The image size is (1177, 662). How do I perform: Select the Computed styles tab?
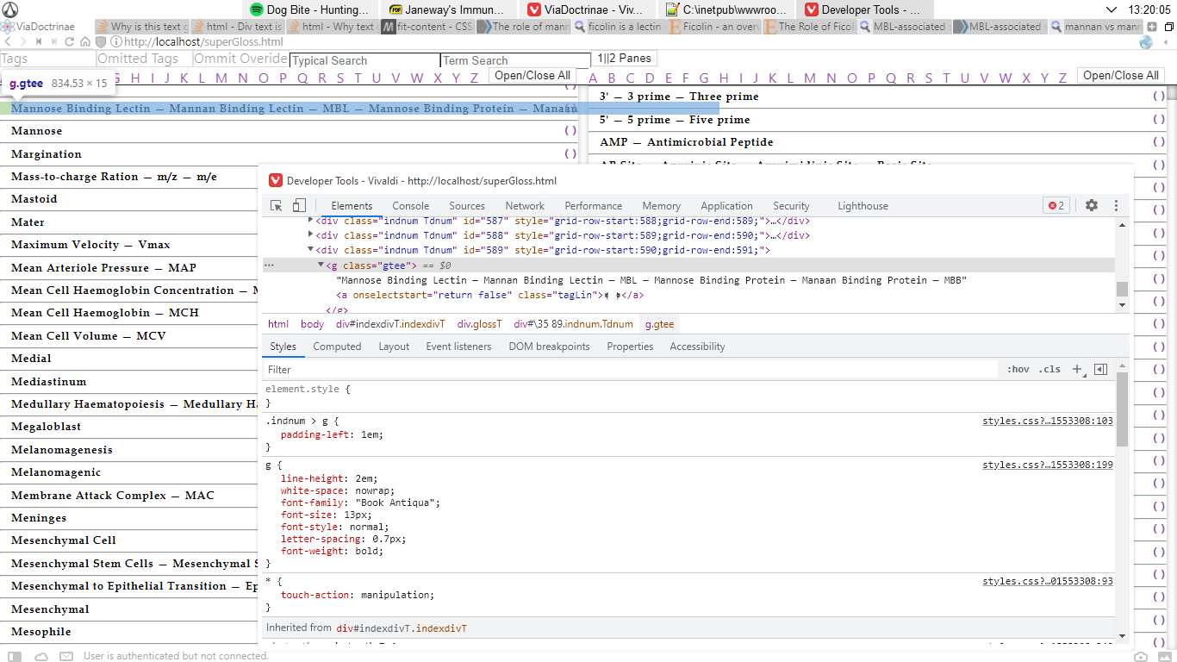337,347
